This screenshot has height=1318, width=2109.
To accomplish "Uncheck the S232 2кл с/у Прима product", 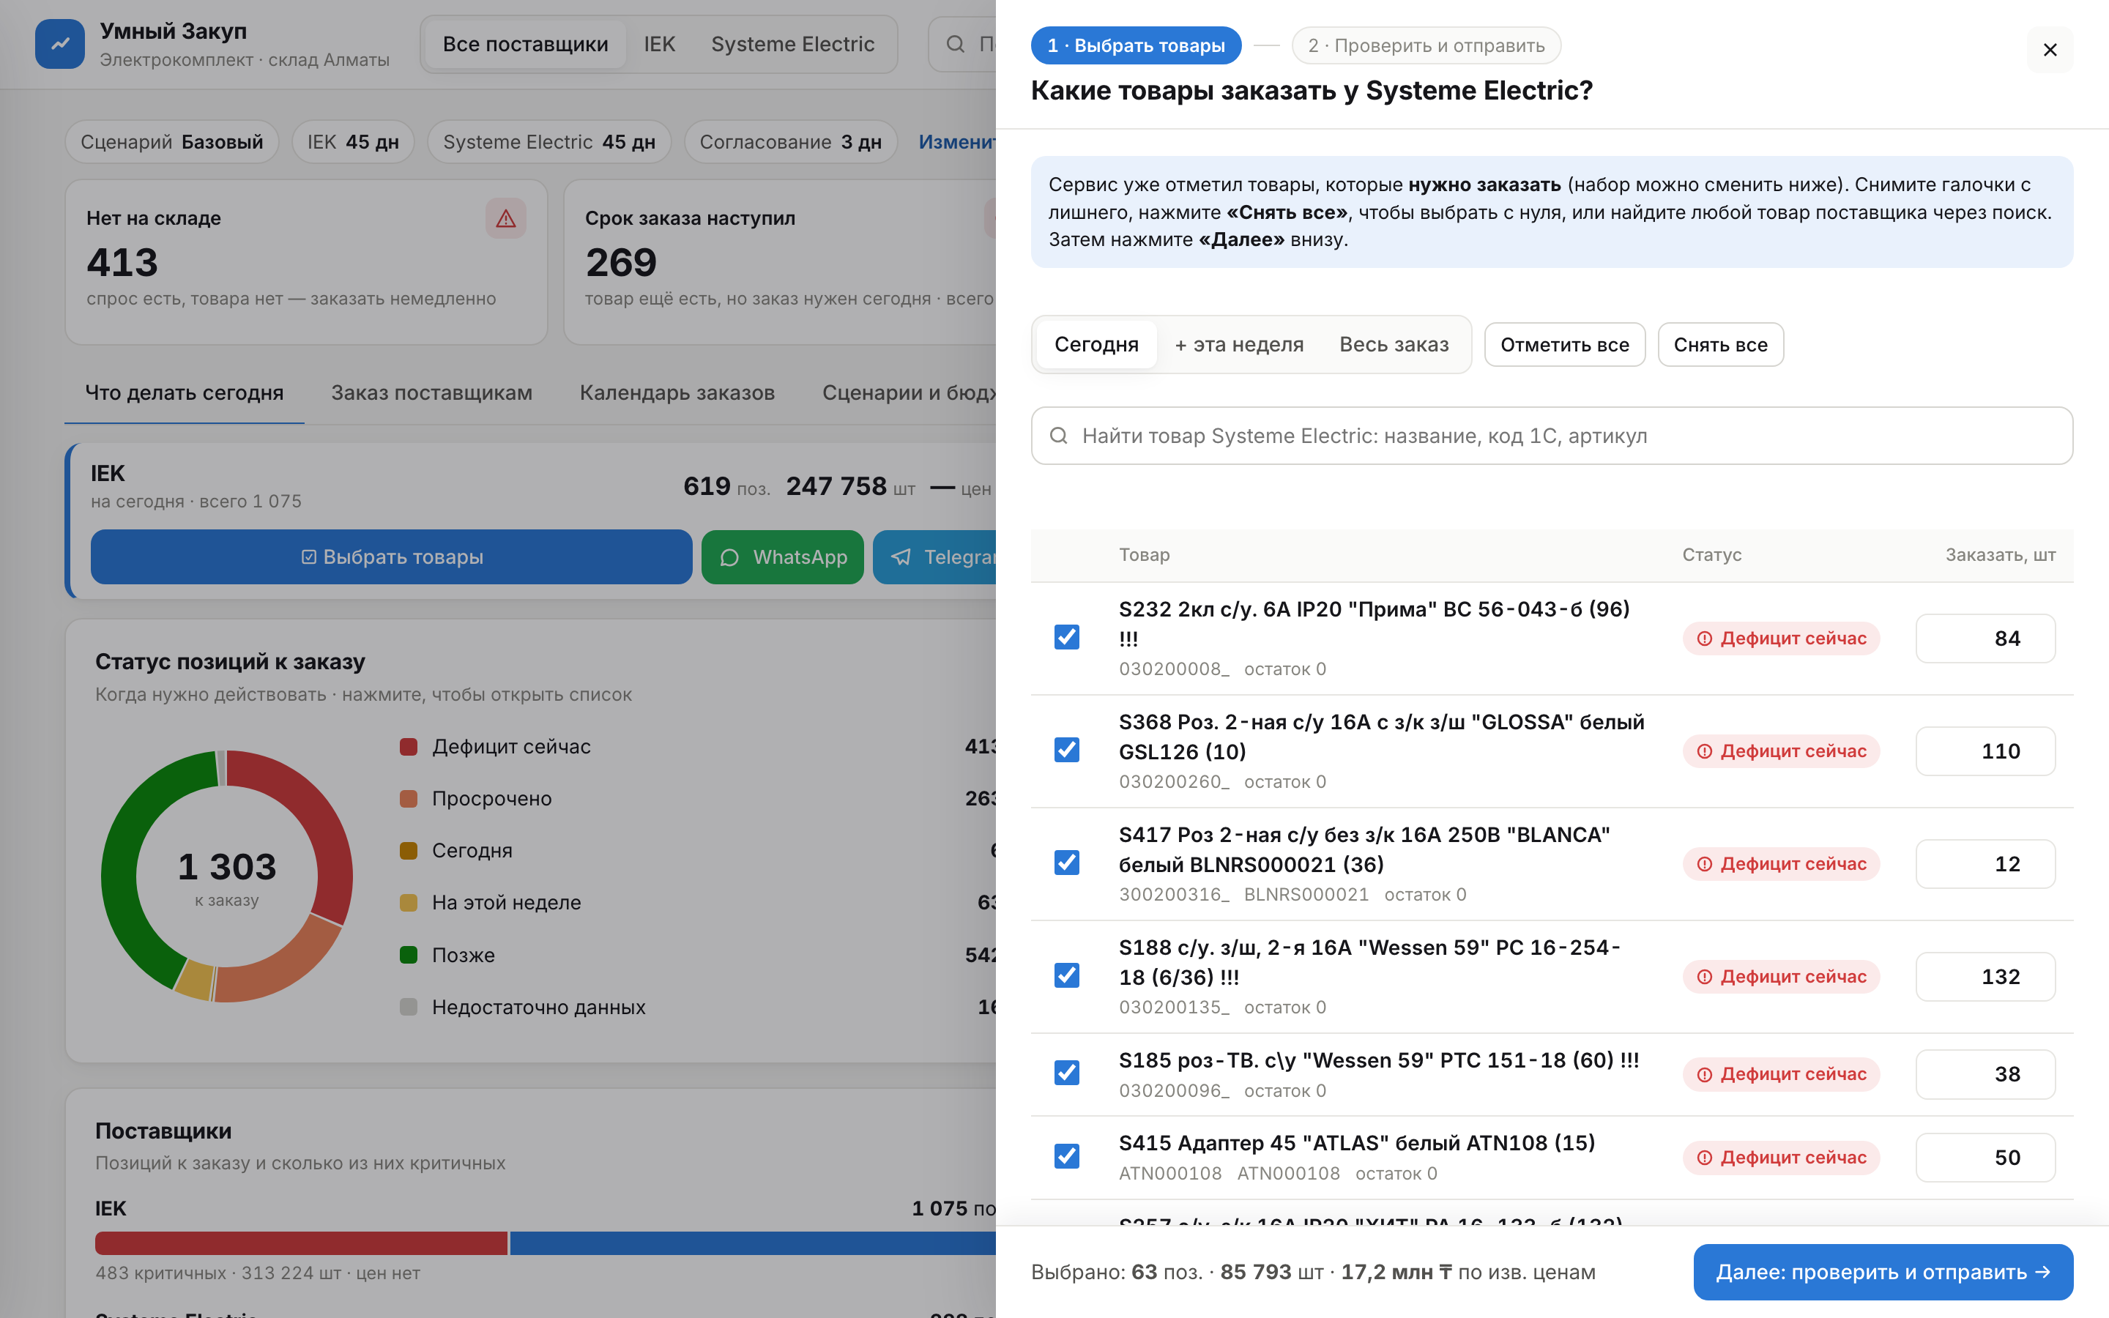I will pos(1067,637).
